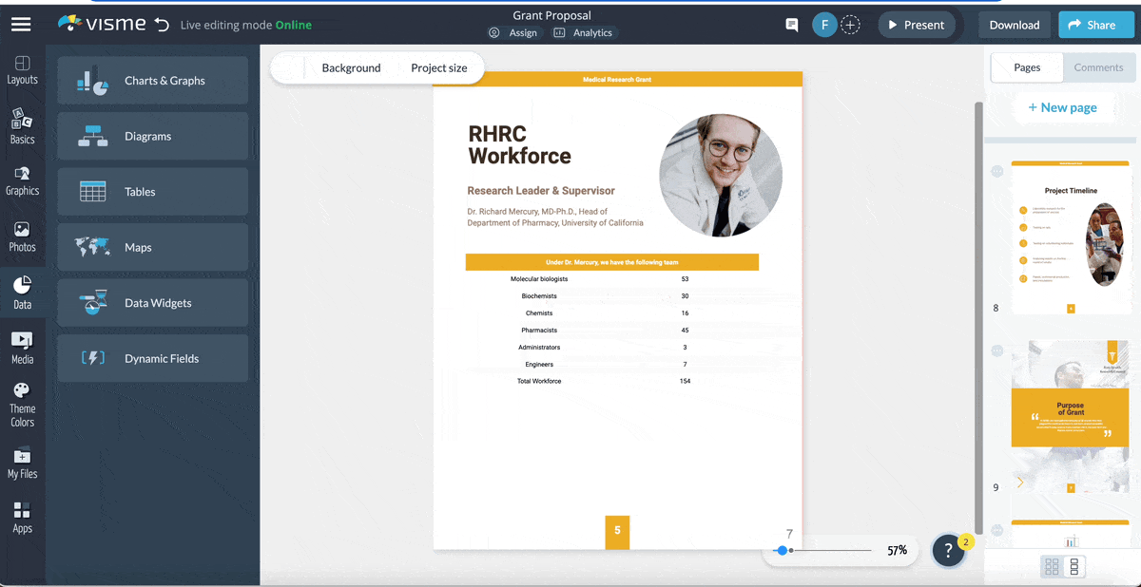
Task: Open the comments icon in the top bar
Action: click(790, 25)
